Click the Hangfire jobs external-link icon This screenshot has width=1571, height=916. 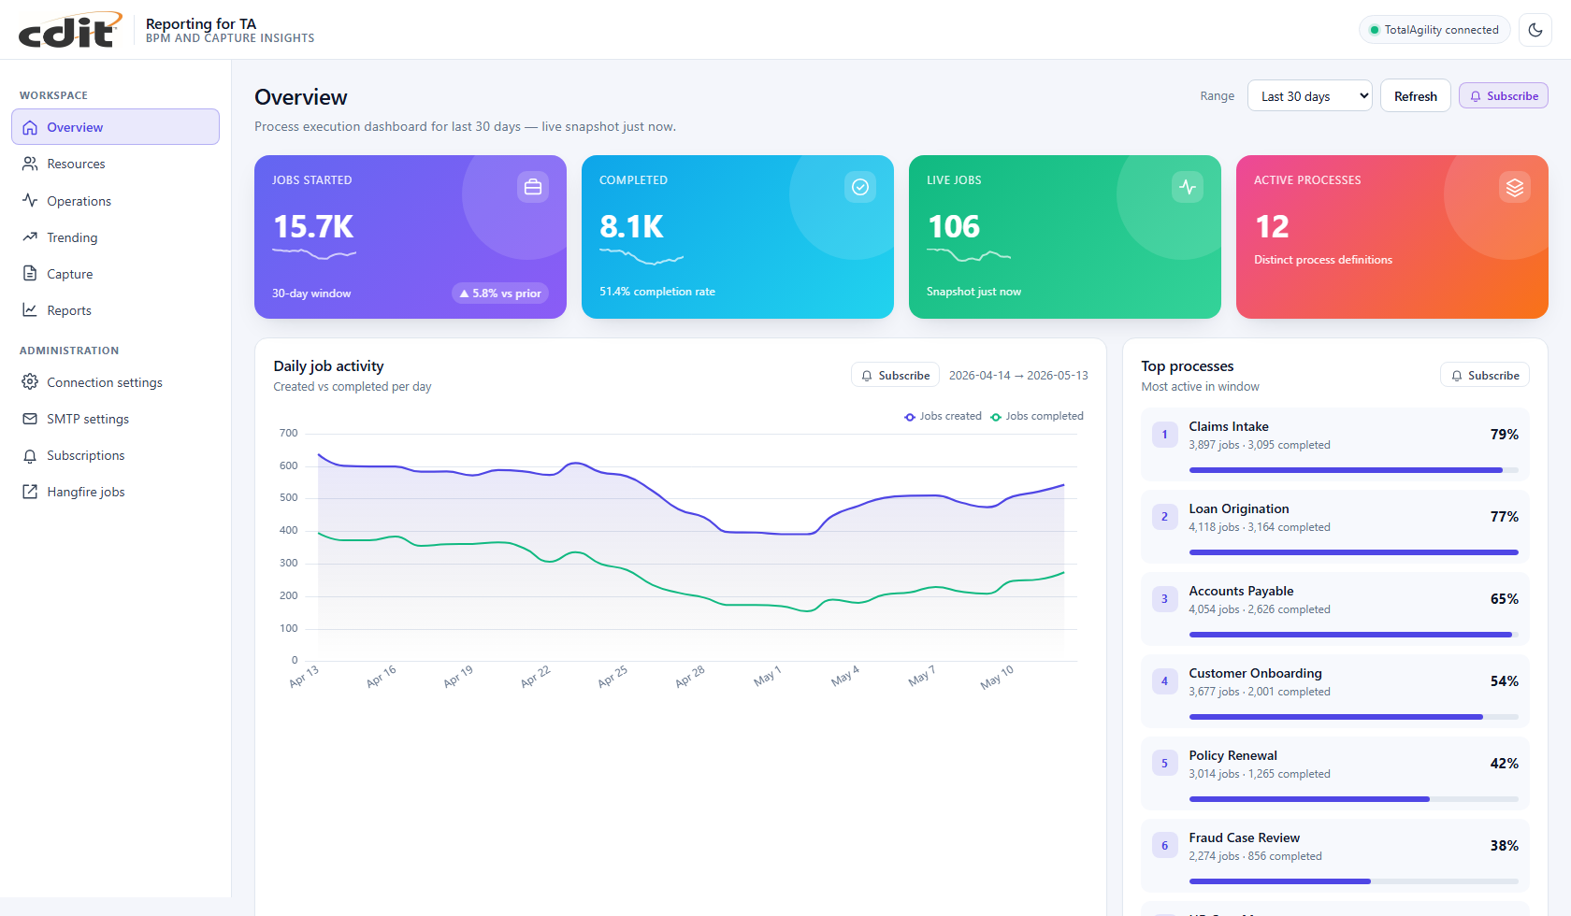[x=30, y=492]
